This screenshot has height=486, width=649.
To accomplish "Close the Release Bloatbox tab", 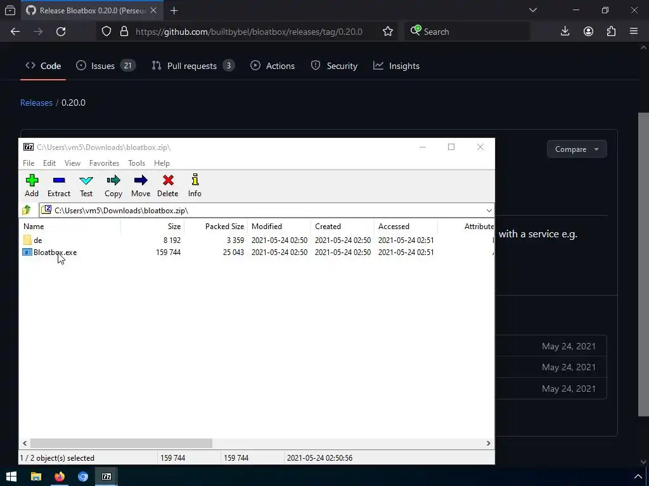I will (x=153, y=10).
